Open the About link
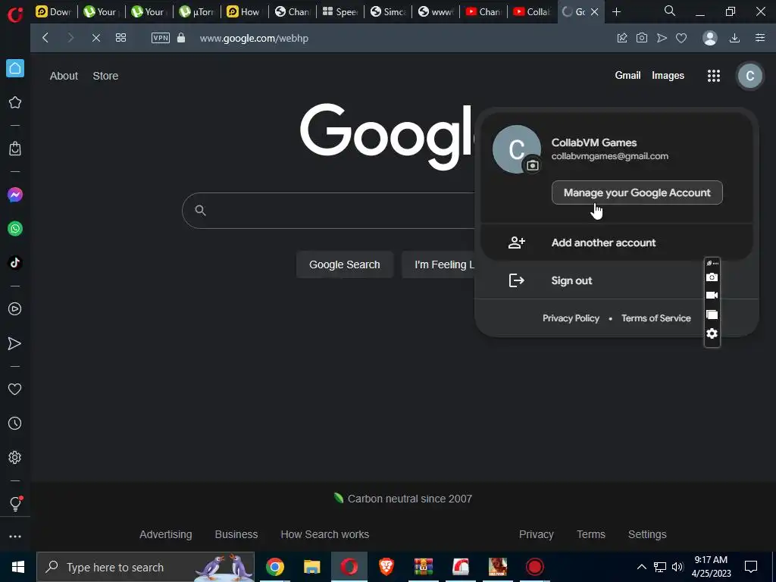The image size is (776, 582). [64, 76]
